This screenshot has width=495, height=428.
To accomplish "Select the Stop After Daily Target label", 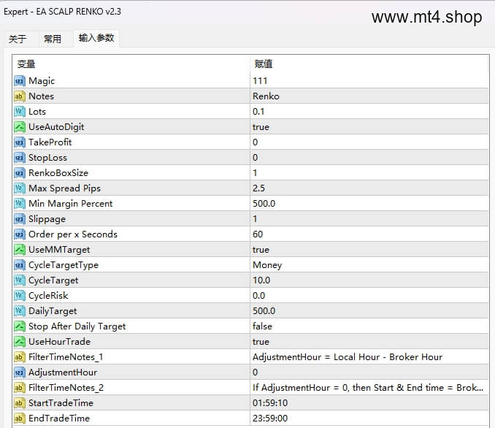I will coord(77,326).
